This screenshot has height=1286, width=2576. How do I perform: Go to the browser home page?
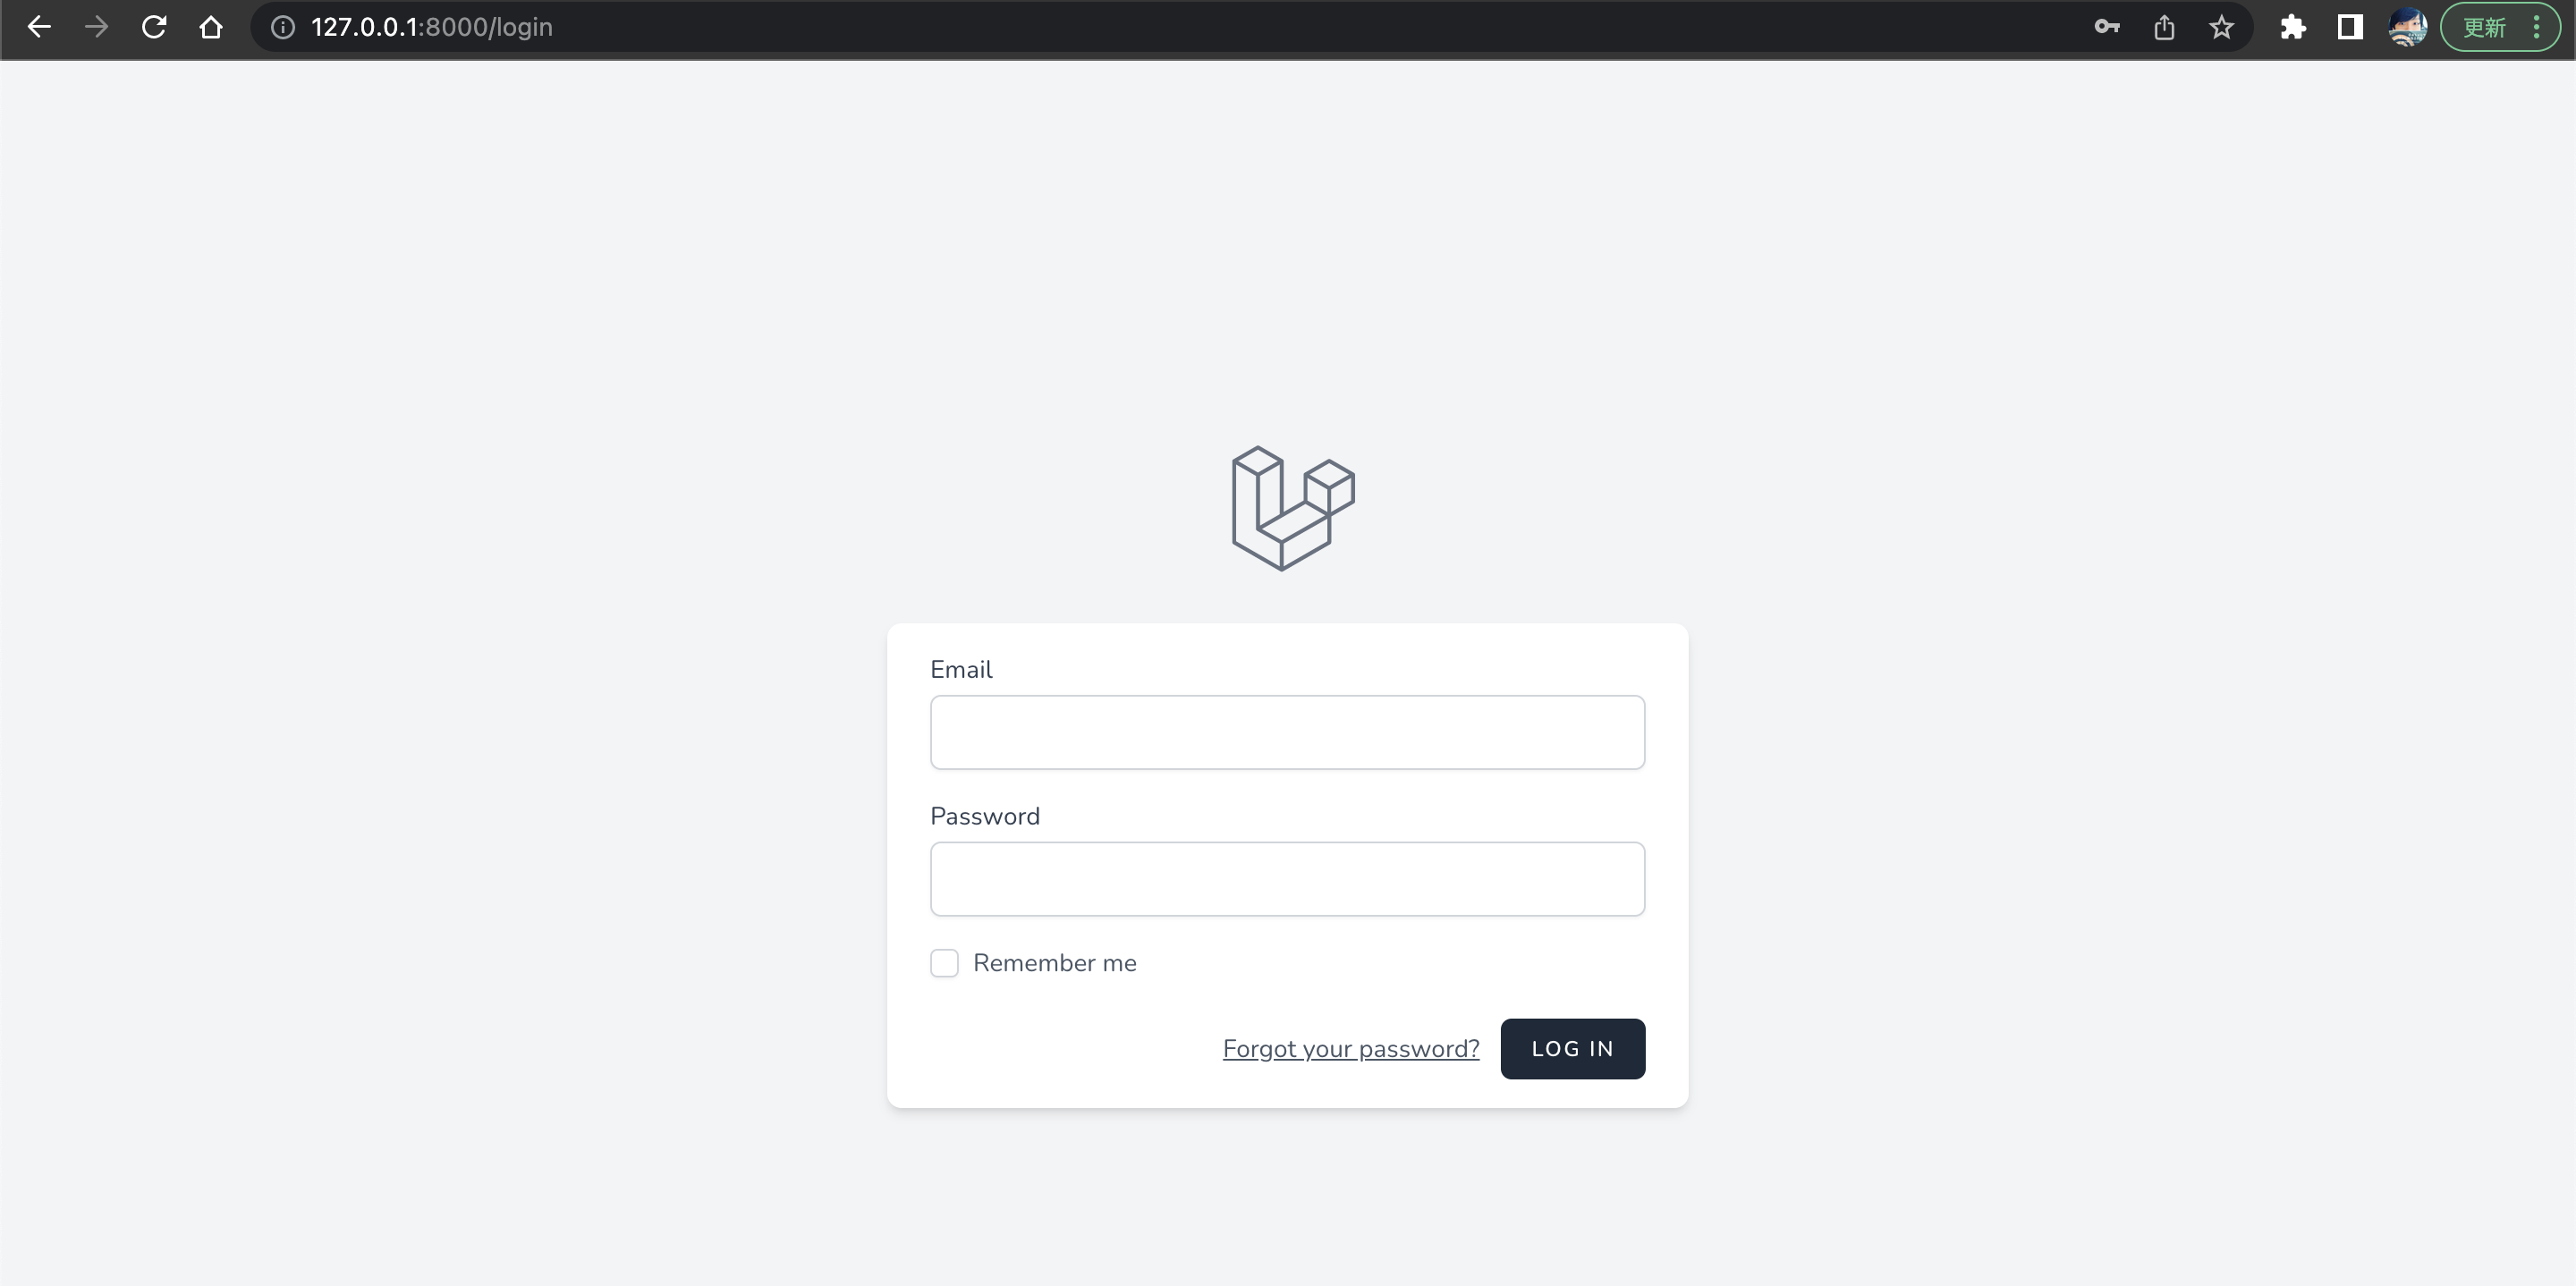coord(211,27)
